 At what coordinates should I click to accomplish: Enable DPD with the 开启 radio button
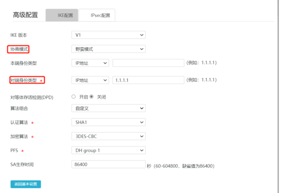pos(74,96)
